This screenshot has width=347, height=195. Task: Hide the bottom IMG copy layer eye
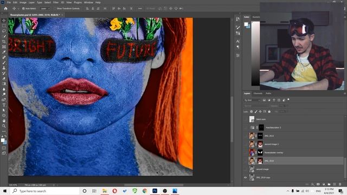pos(245,178)
